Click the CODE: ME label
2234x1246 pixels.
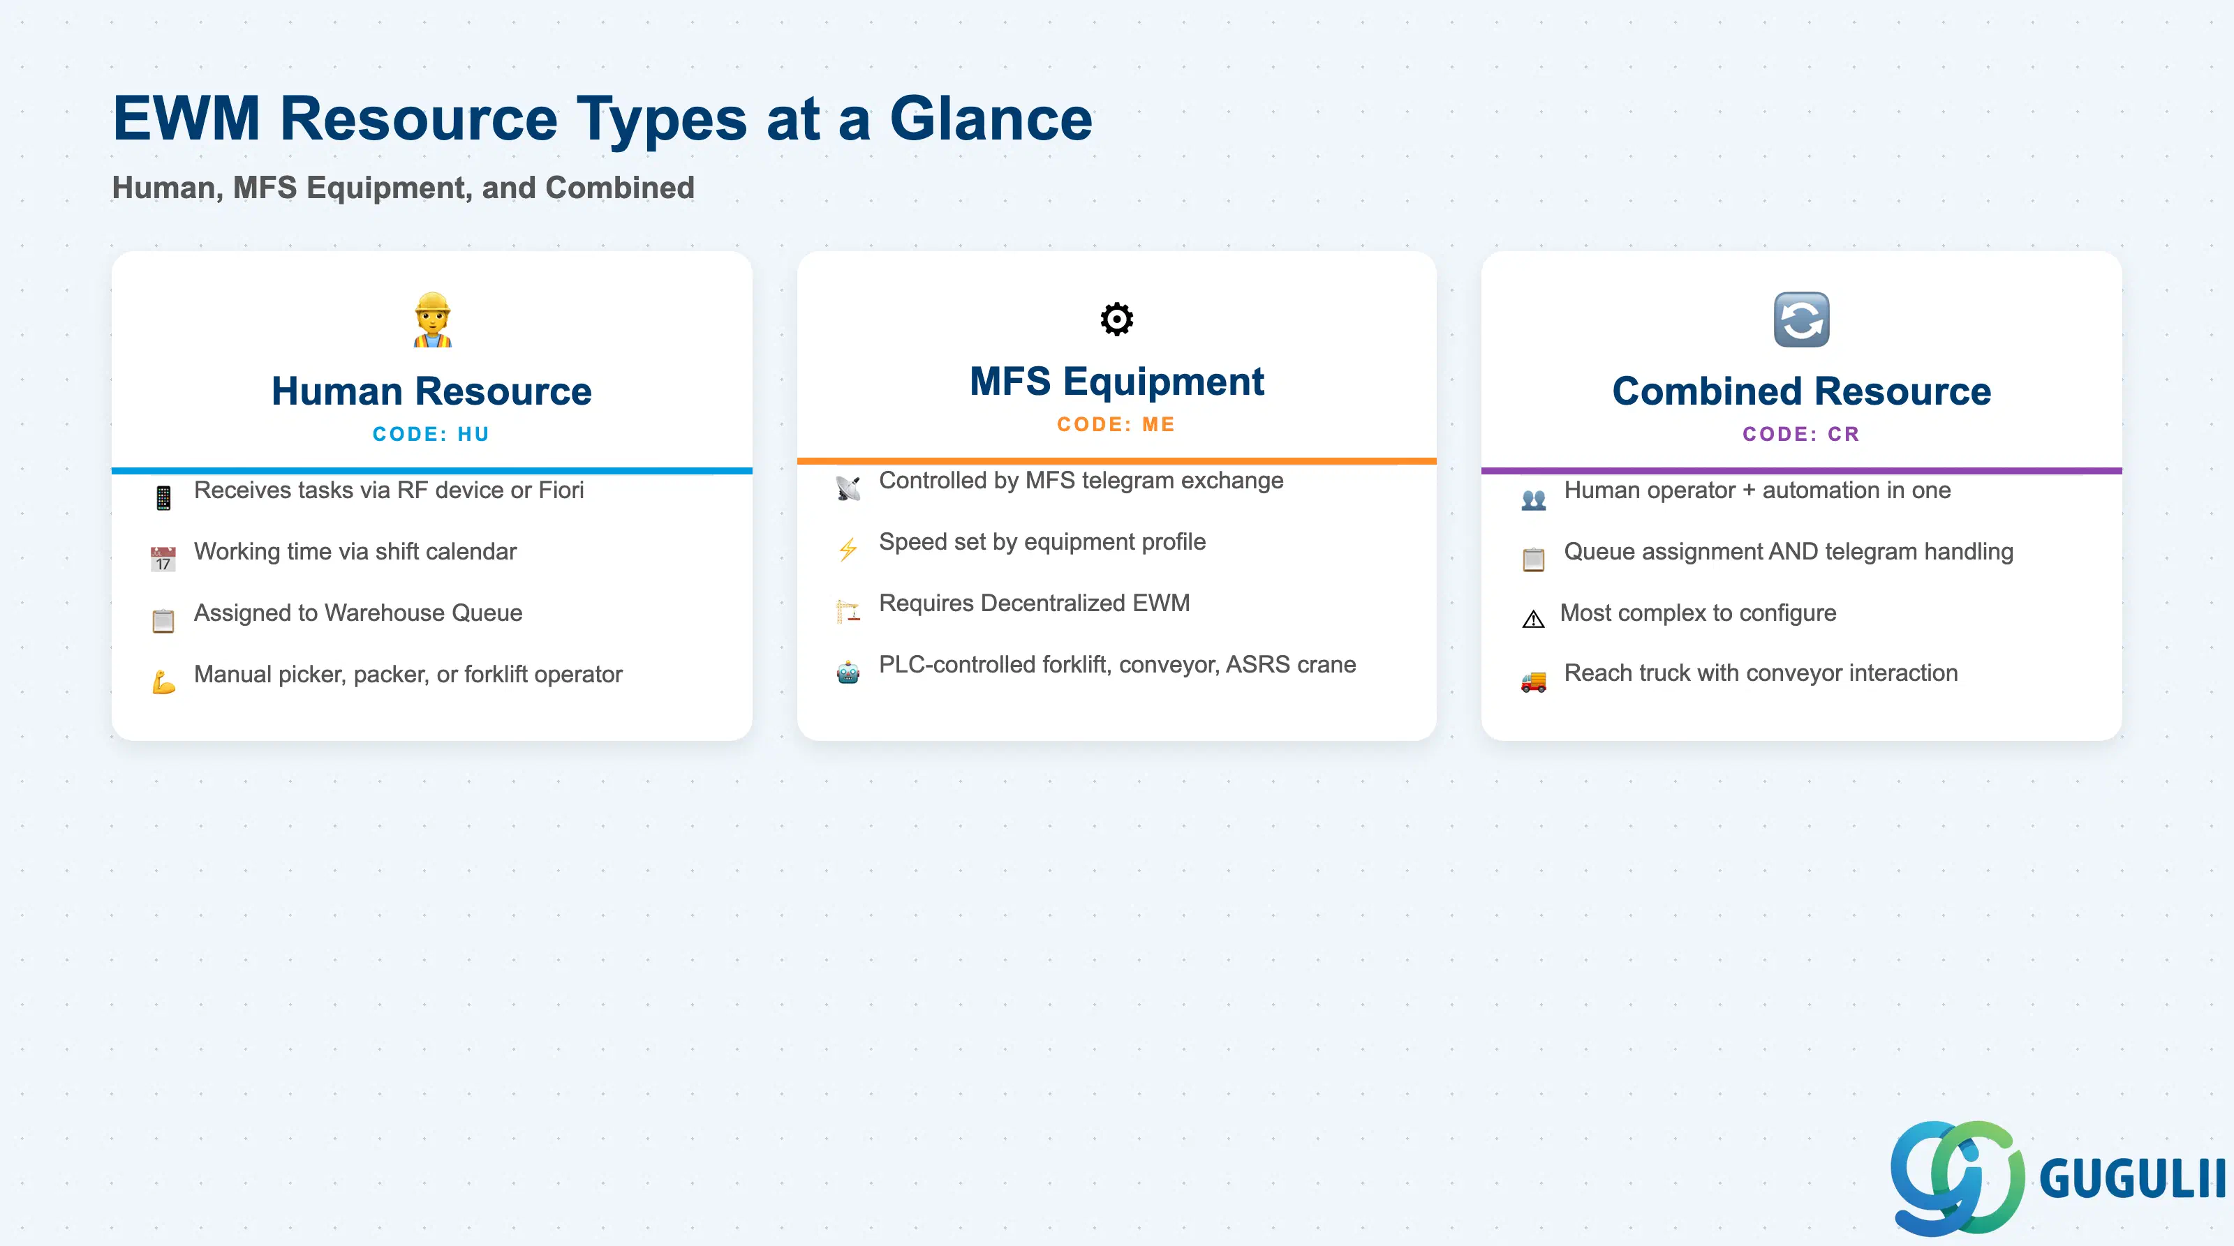[1116, 425]
